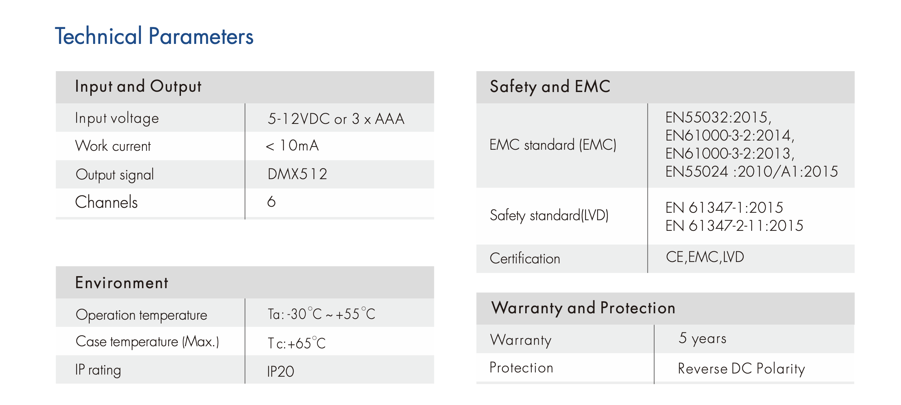Click the DMX512 output signal value
The width and height of the screenshot is (901, 405).
297,174
